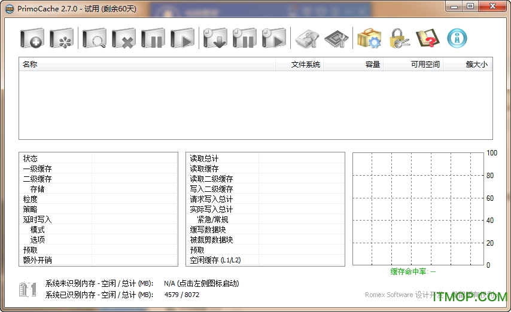Screen dimensions: 511x312
Task: Select the 策略 row
Action: 98,209
